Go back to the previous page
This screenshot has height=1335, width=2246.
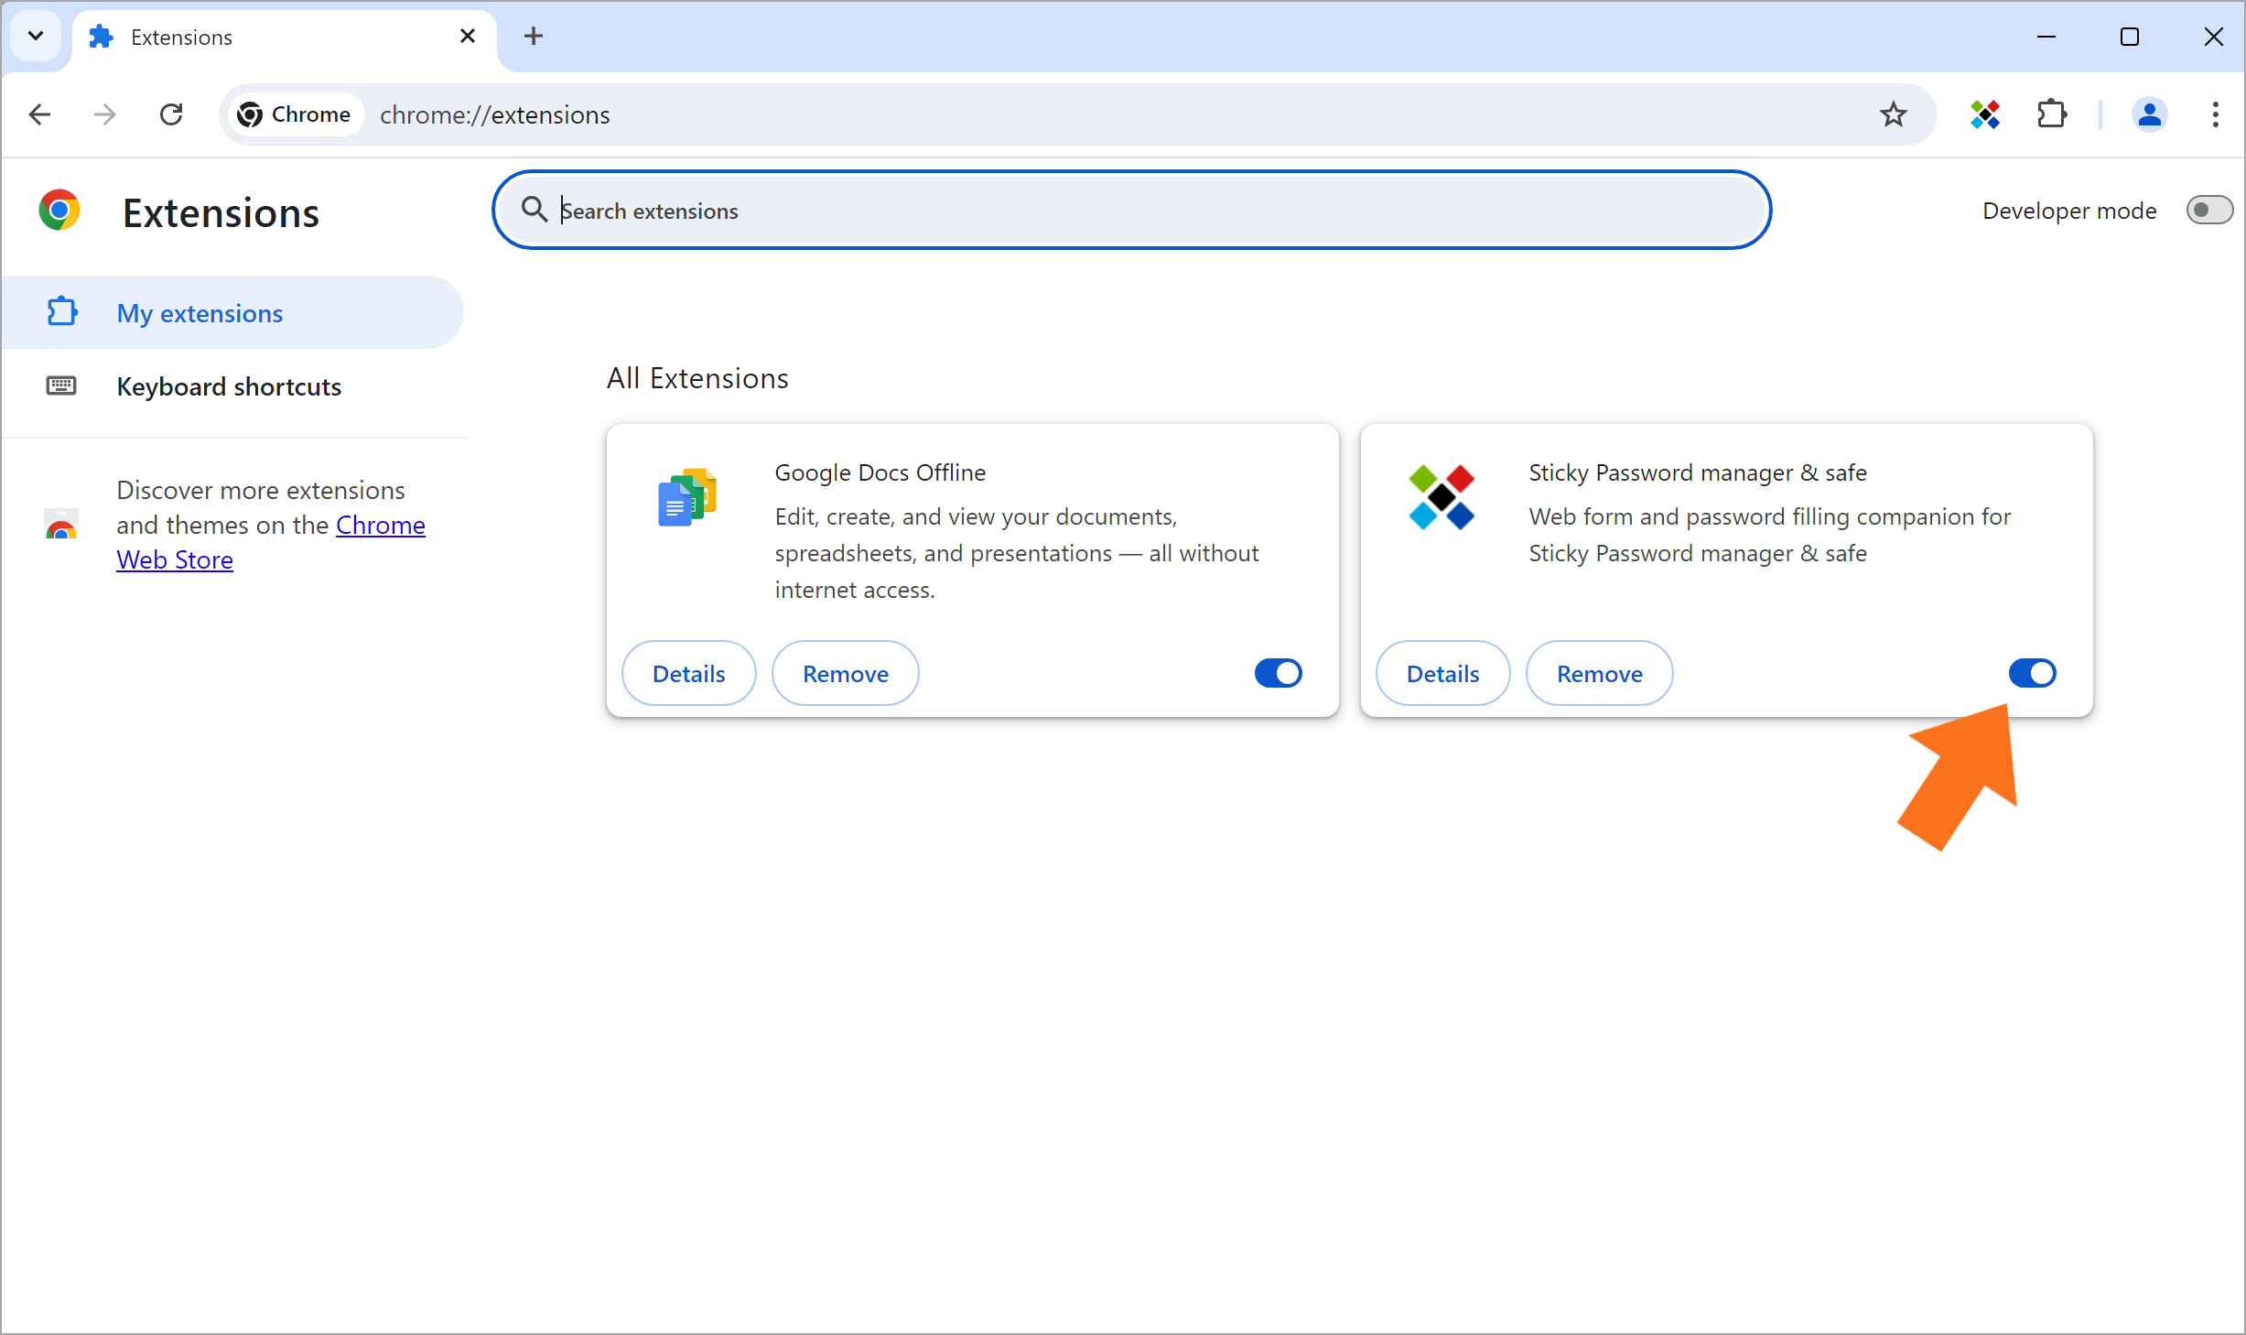[x=40, y=114]
